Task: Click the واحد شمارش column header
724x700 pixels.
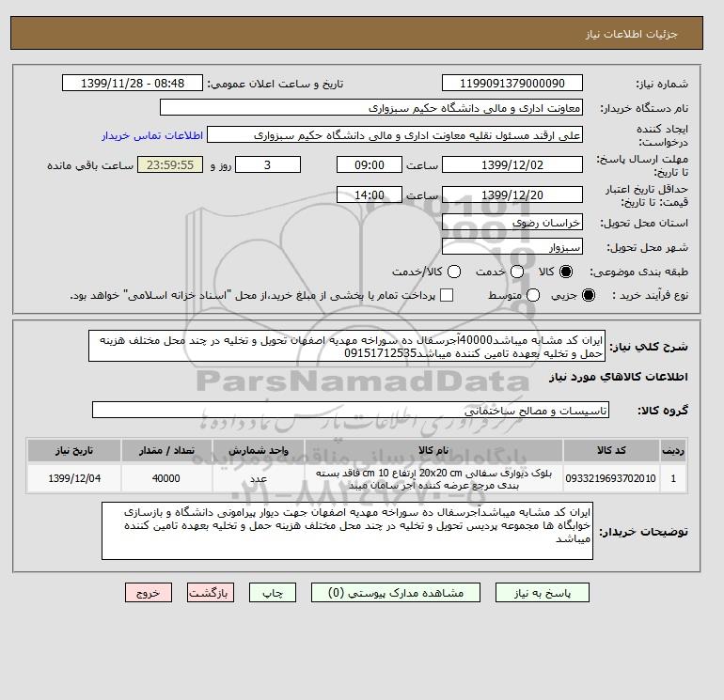Action: tap(259, 450)
